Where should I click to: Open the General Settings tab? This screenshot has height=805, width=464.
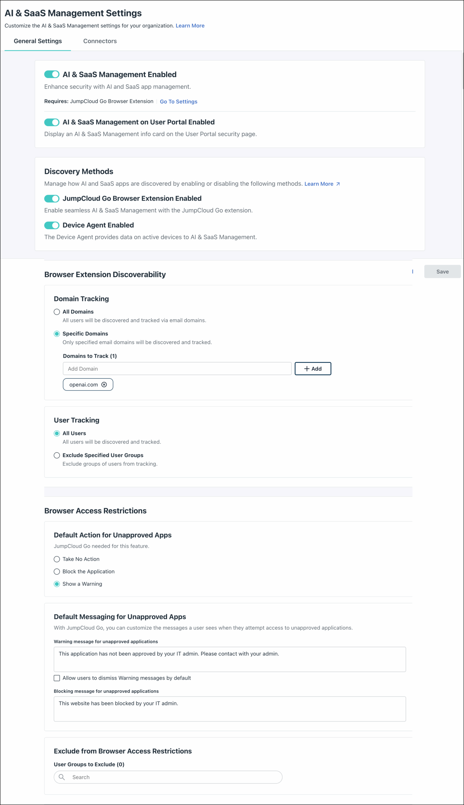coord(37,41)
